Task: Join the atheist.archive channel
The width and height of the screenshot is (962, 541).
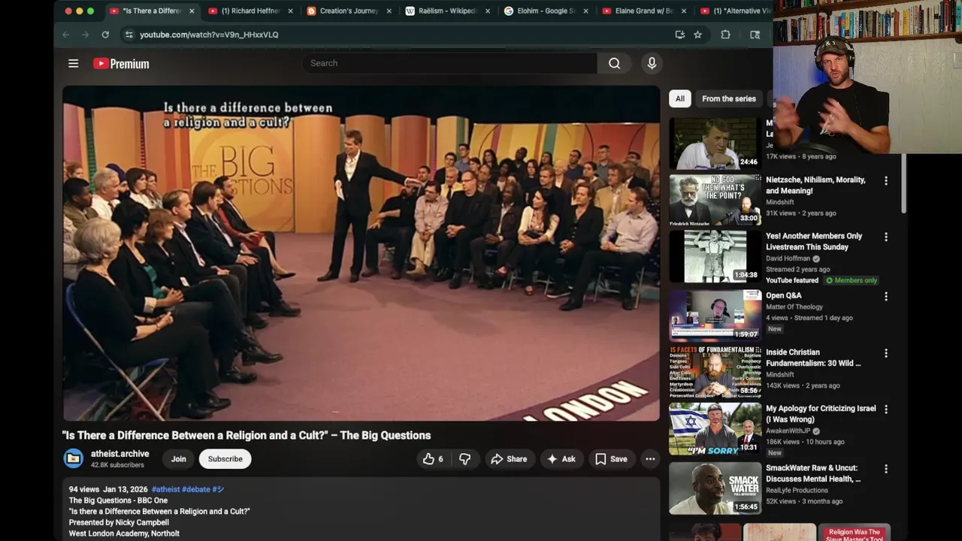Action: tap(178, 459)
